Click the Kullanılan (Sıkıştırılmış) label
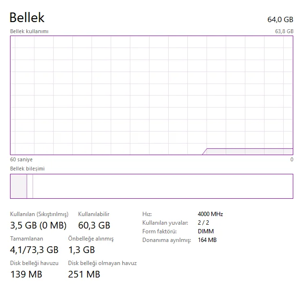The image size is (300, 290). [x=39, y=214]
